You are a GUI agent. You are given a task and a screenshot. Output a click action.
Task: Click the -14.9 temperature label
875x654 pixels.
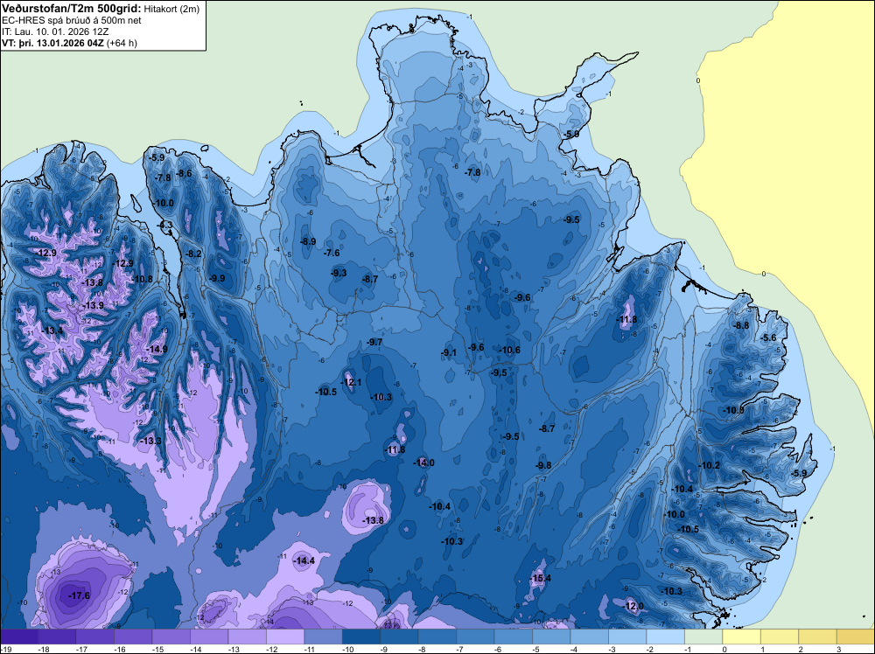(x=157, y=349)
